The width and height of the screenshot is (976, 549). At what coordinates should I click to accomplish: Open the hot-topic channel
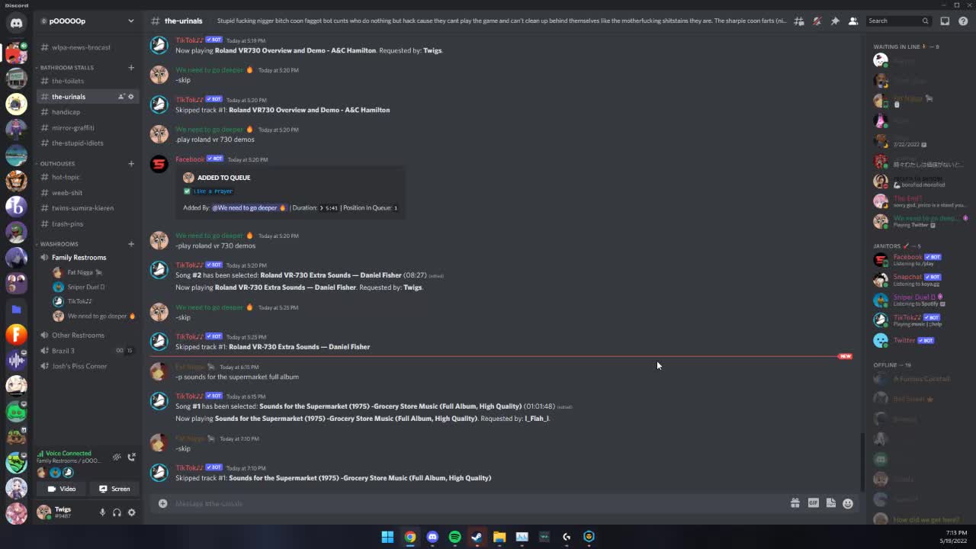(66, 177)
